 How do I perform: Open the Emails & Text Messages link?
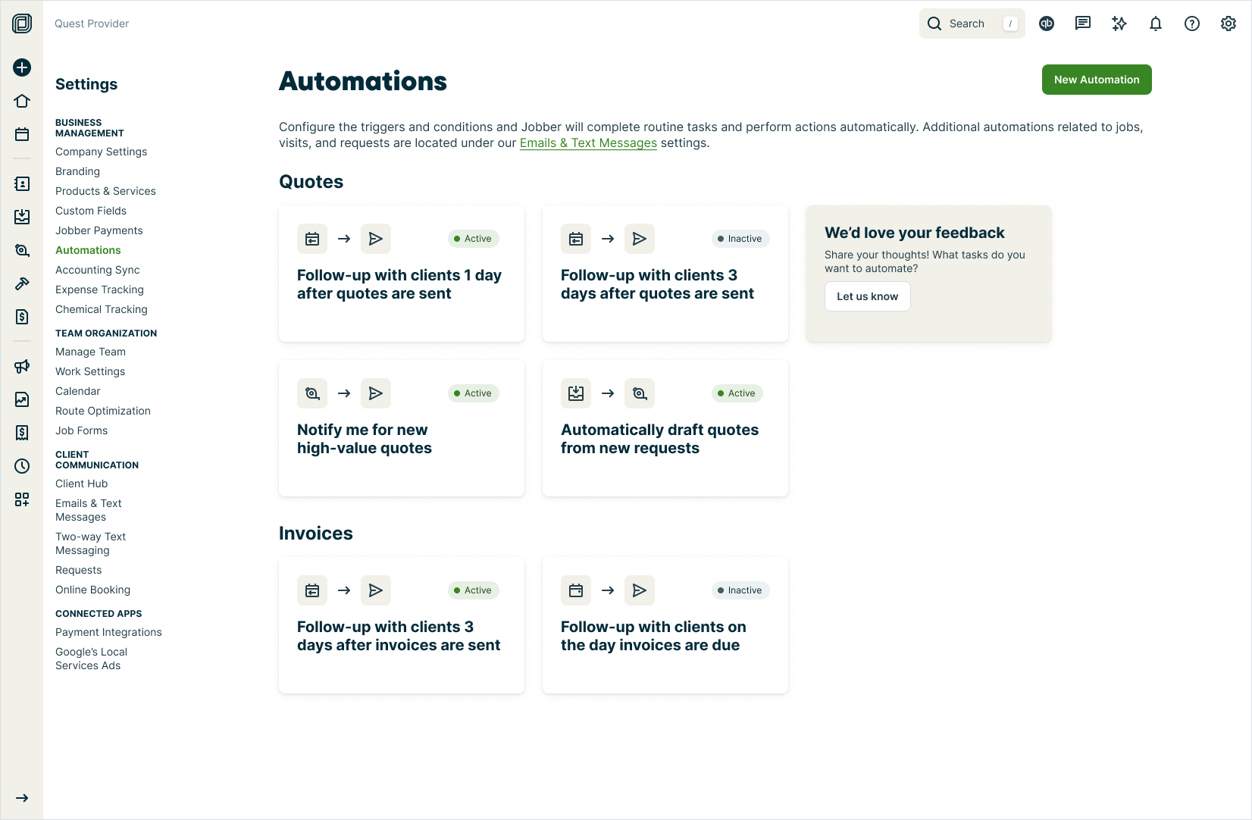tap(588, 142)
